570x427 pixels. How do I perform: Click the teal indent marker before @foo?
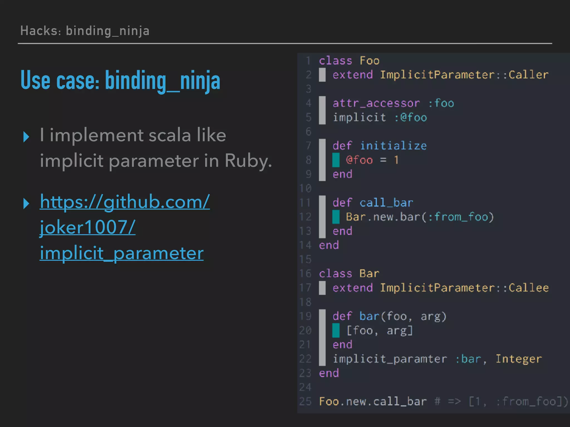[336, 160]
